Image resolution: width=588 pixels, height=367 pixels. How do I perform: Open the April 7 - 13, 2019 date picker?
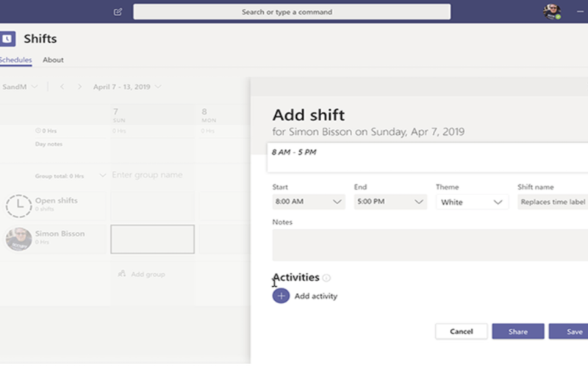pyautogui.click(x=127, y=87)
